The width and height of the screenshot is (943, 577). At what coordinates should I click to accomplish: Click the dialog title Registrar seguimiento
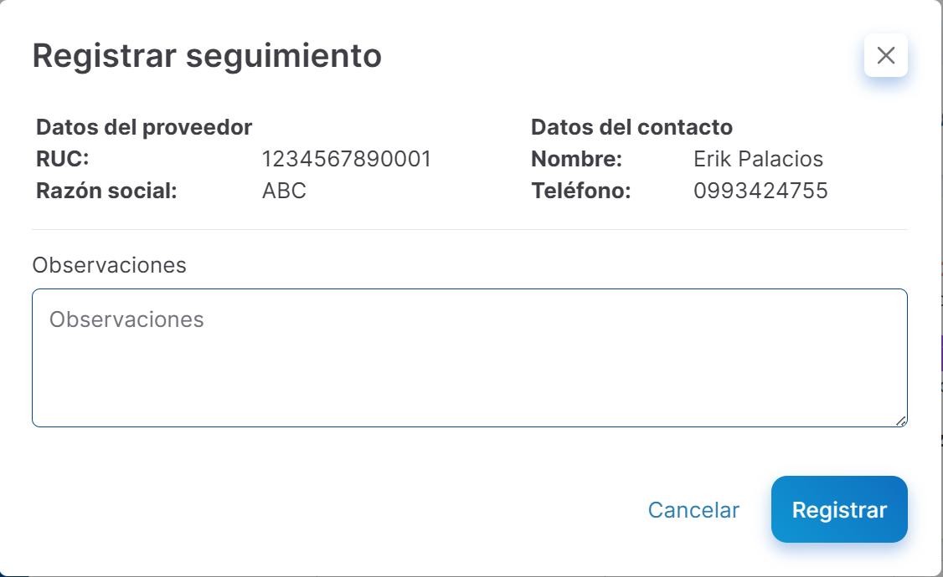(x=206, y=55)
